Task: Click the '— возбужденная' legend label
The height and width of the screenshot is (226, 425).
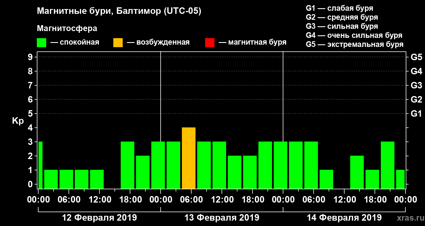Action: tap(158, 43)
